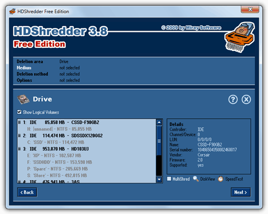This screenshot has height=214, width=268.
Task: Select drive 3 HD103UJ
Action: point(87,149)
